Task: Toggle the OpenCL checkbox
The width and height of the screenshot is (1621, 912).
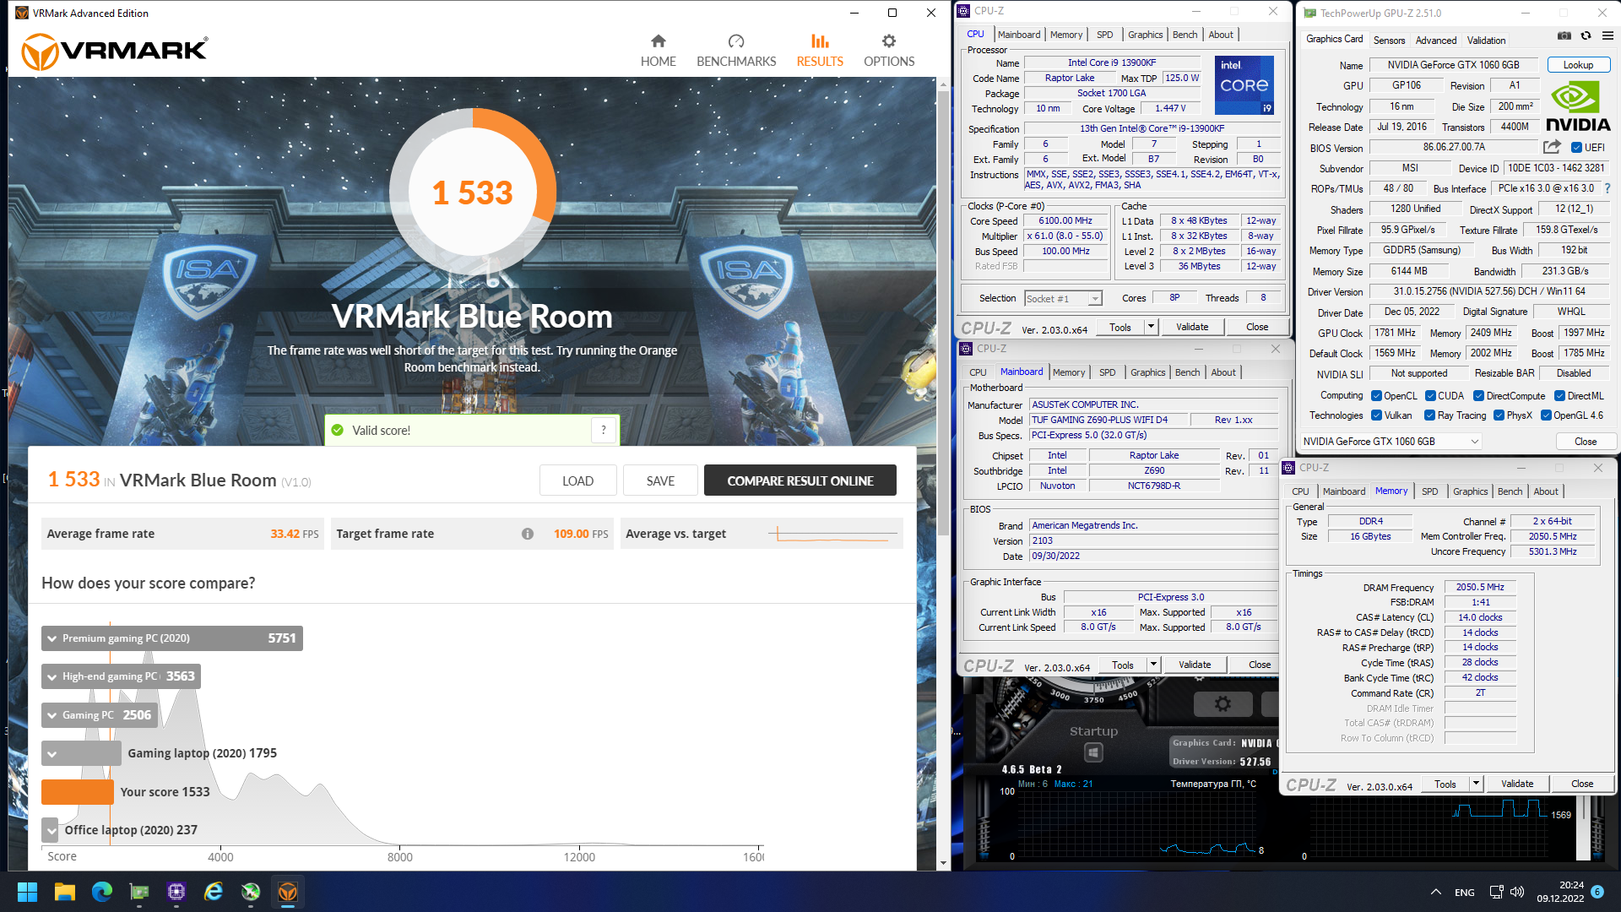Action: tap(1376, 396)
